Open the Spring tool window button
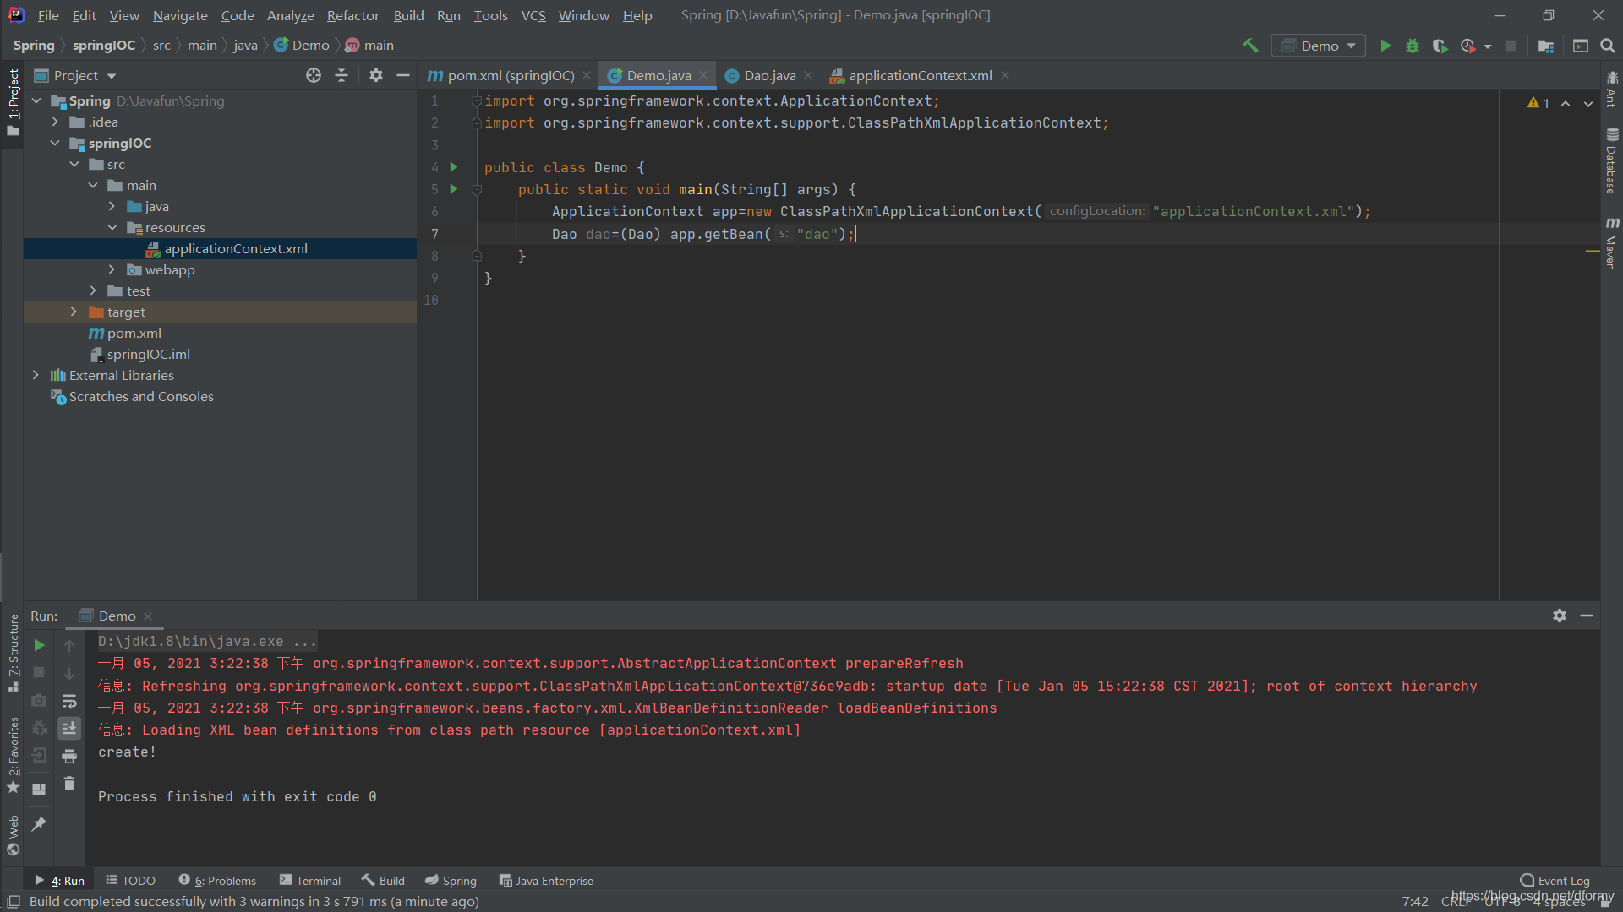Viewport: 1623px width, 912px height. pos(451,881)
